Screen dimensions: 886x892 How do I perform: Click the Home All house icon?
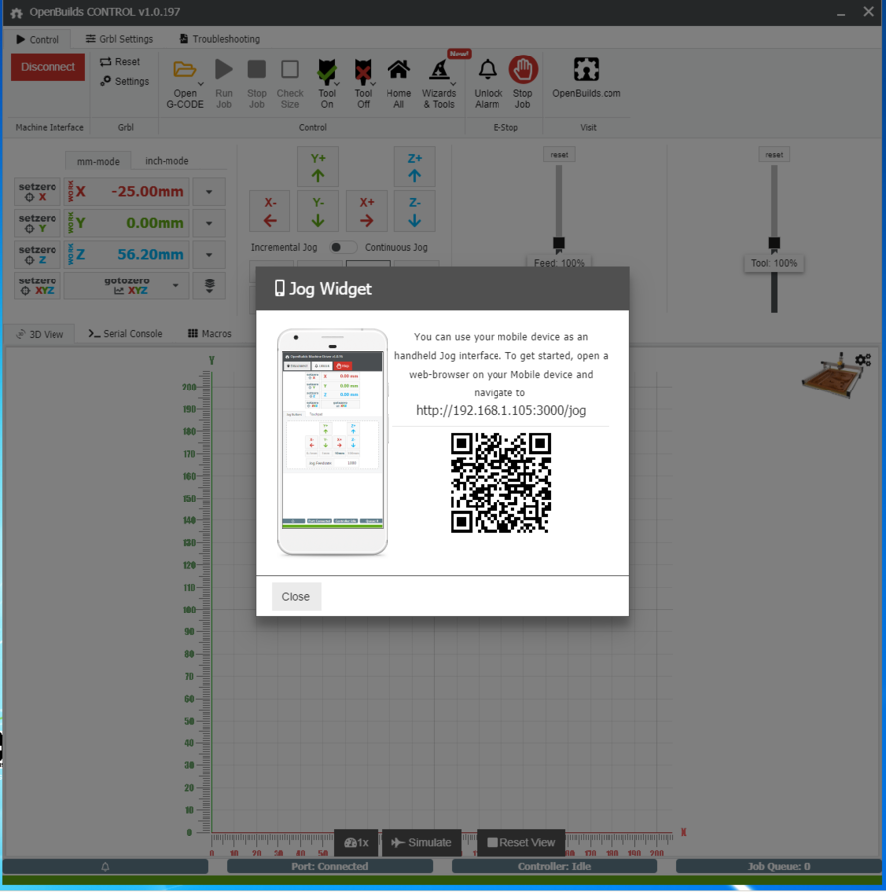click(398, 70)
